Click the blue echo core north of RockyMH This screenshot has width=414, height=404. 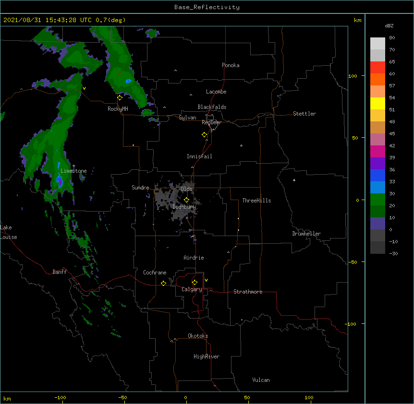tap(128, 81)
